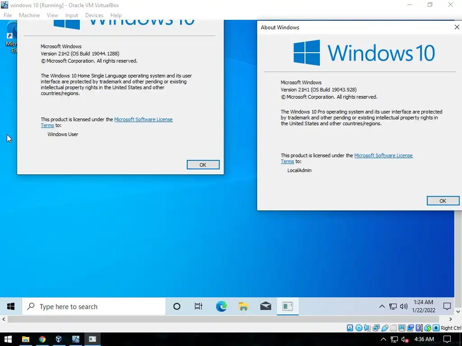Click the guest network tray icon
The height and width of the screenshot is (346, 462).
(x=393, y=306)
